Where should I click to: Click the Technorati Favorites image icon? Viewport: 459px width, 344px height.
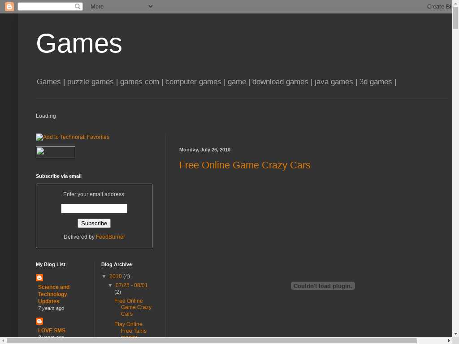39,137
